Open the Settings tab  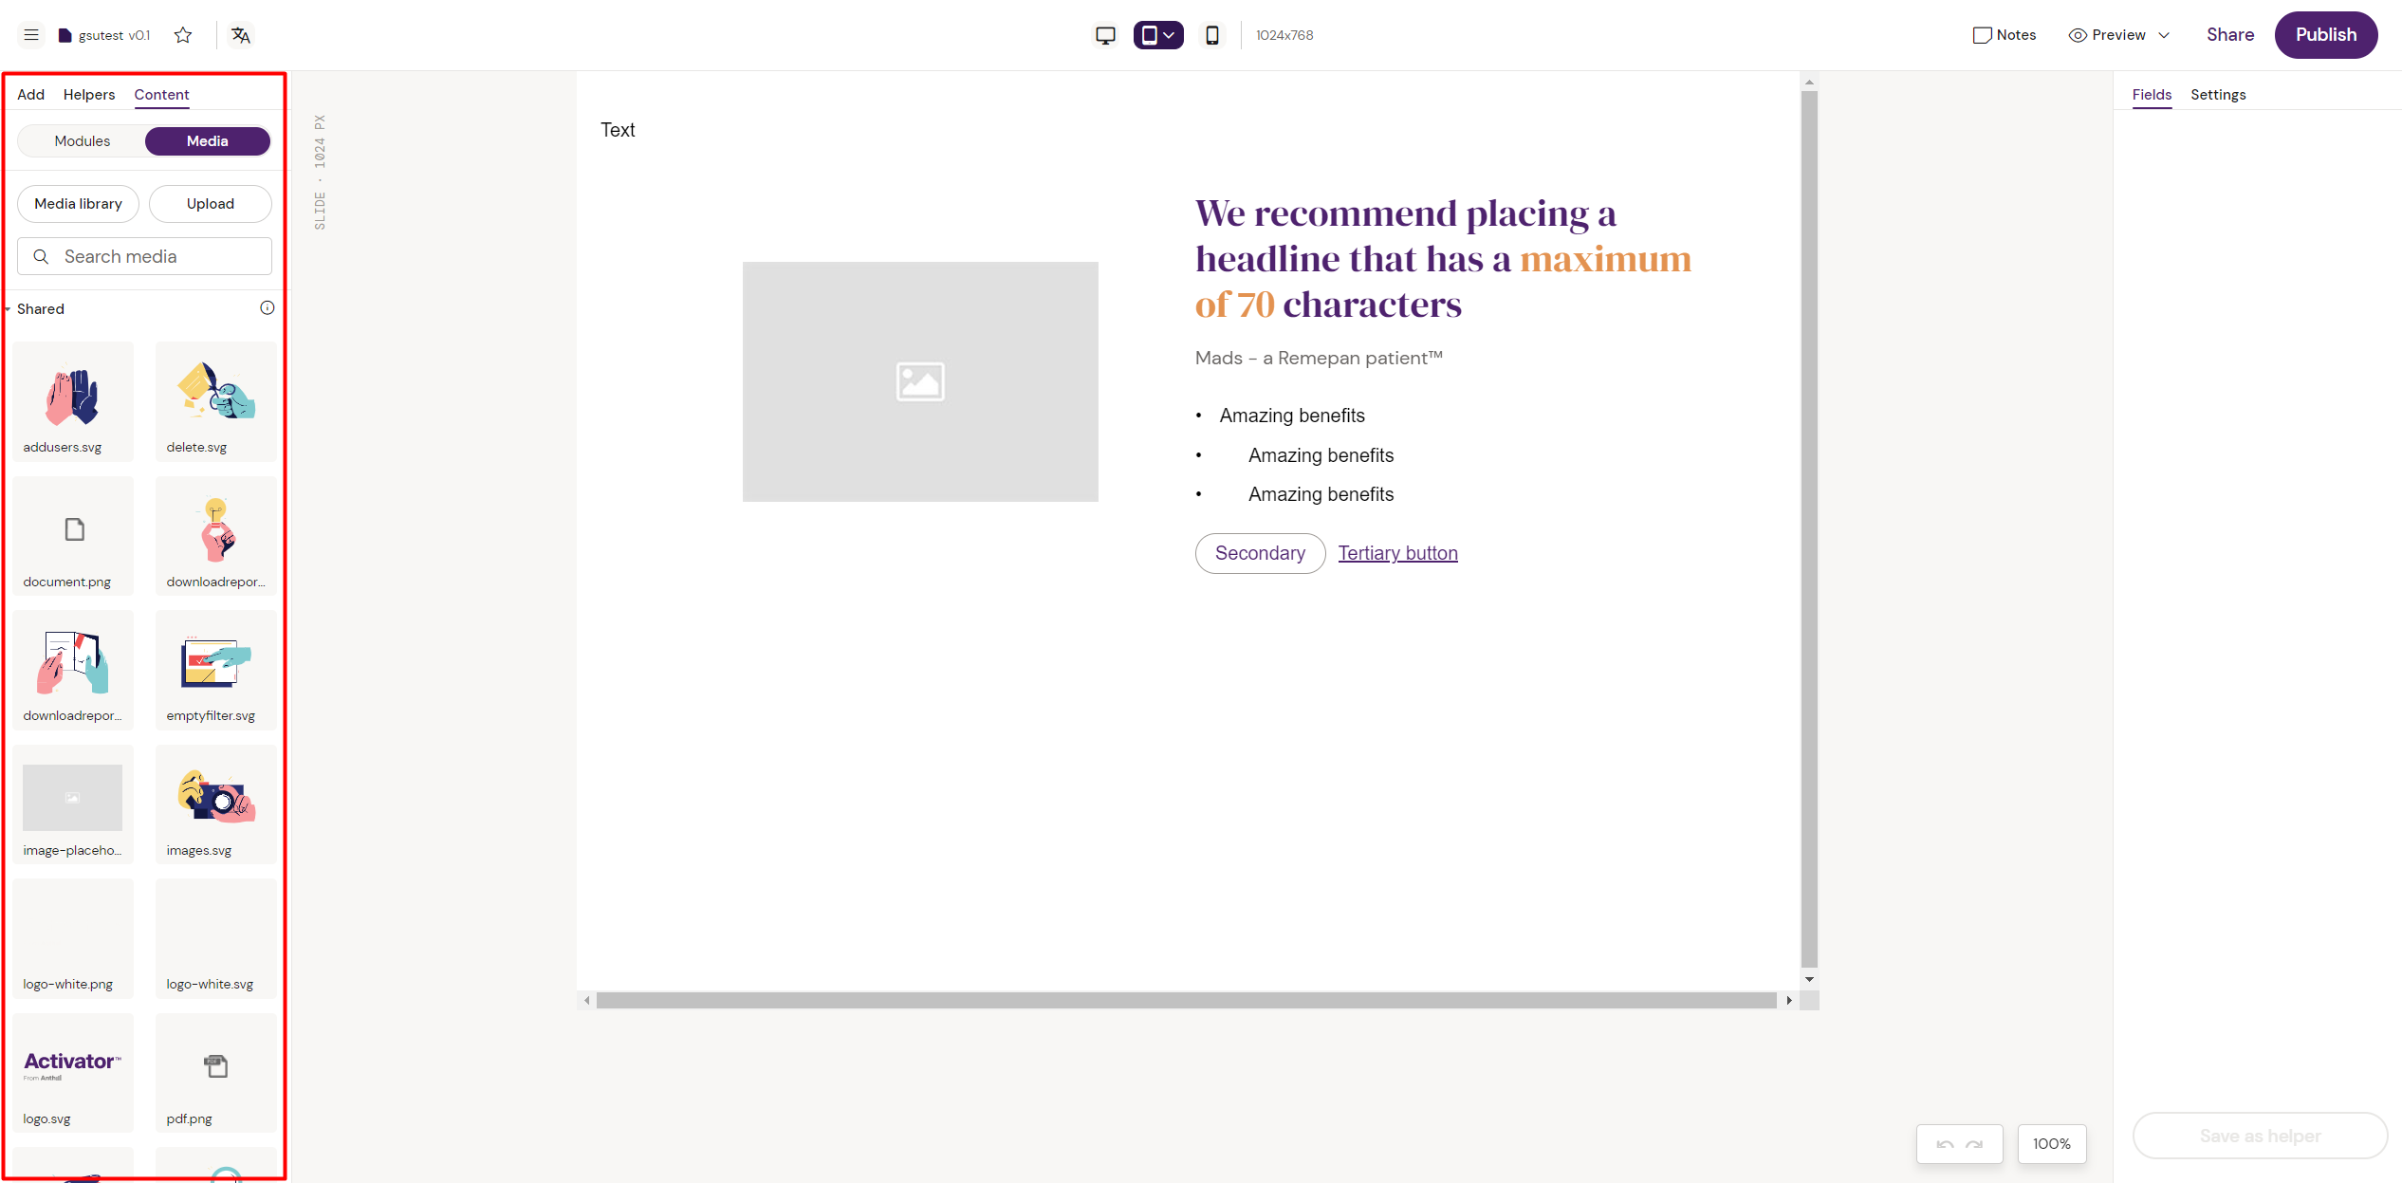point(2217,95)
